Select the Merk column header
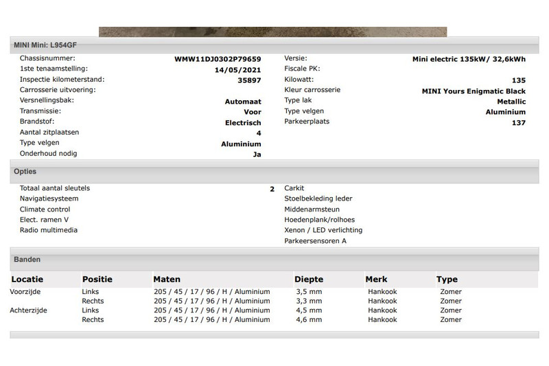Screen dimensions: 549x366 click(376, 279)
